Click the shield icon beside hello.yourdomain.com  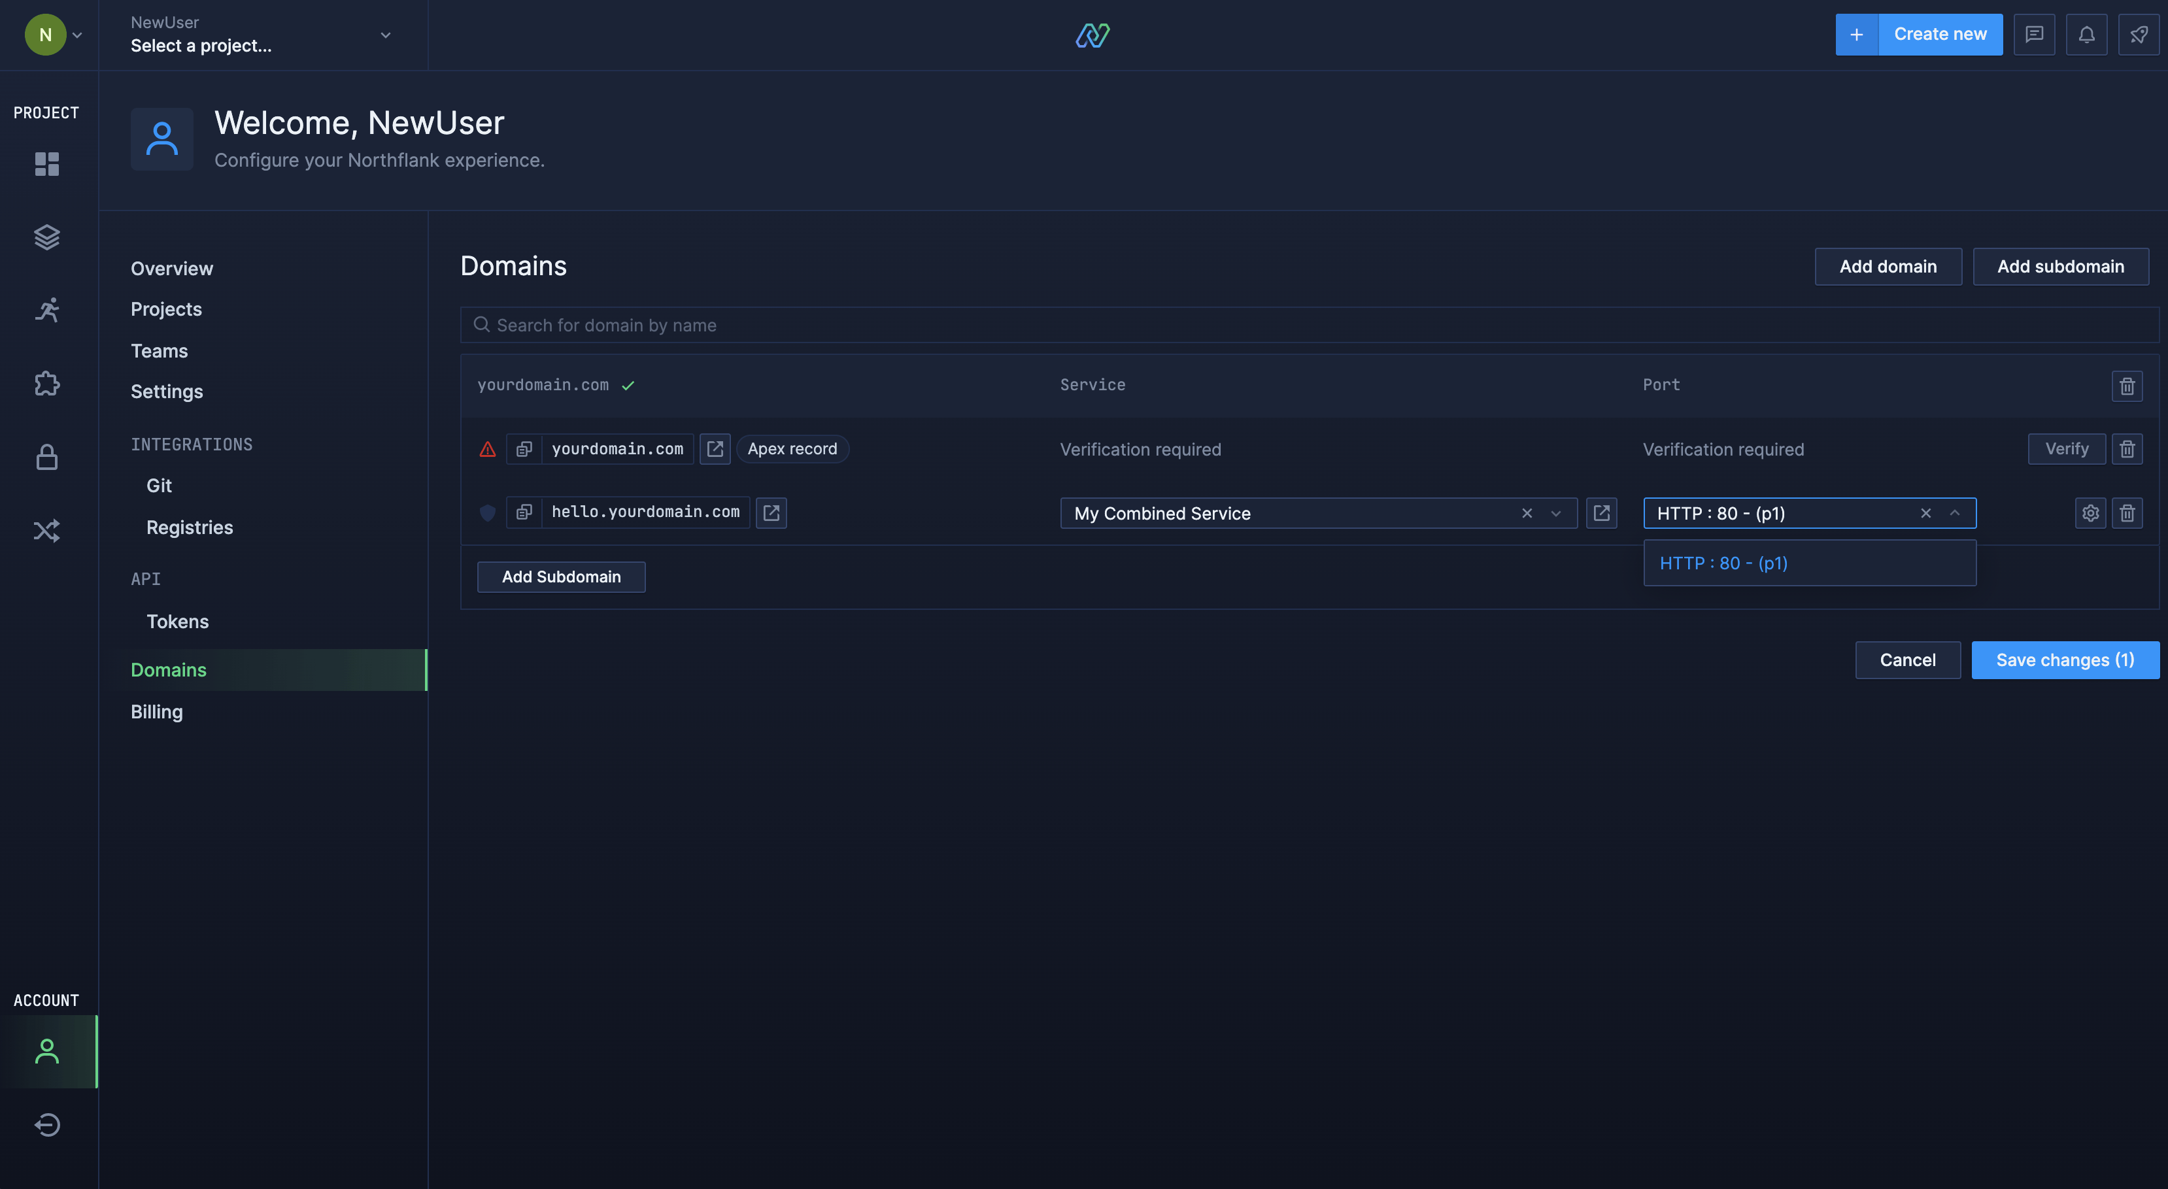(487, 512)
